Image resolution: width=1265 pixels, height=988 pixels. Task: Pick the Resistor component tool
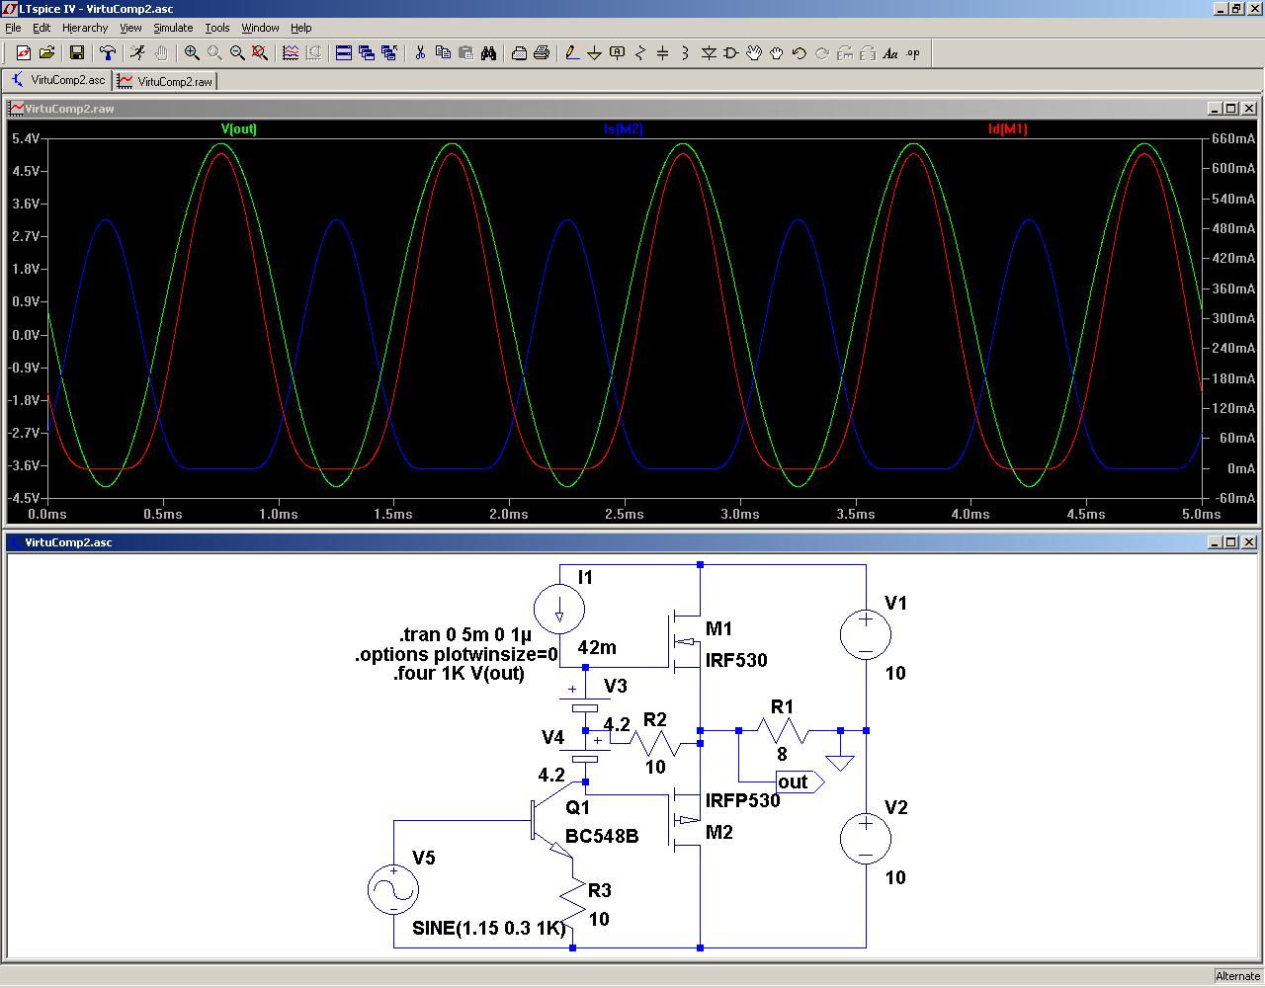click(x=640, y=53)
